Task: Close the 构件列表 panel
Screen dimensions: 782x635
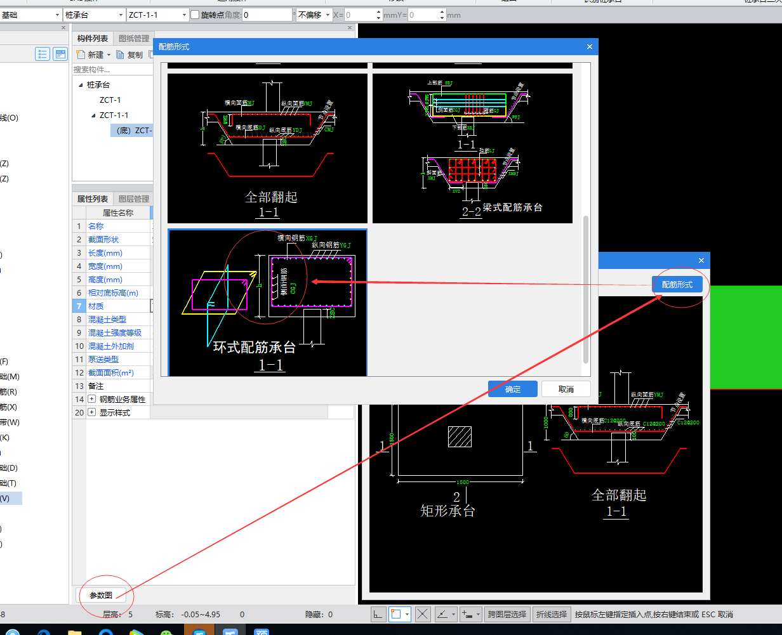Action: 350,28
